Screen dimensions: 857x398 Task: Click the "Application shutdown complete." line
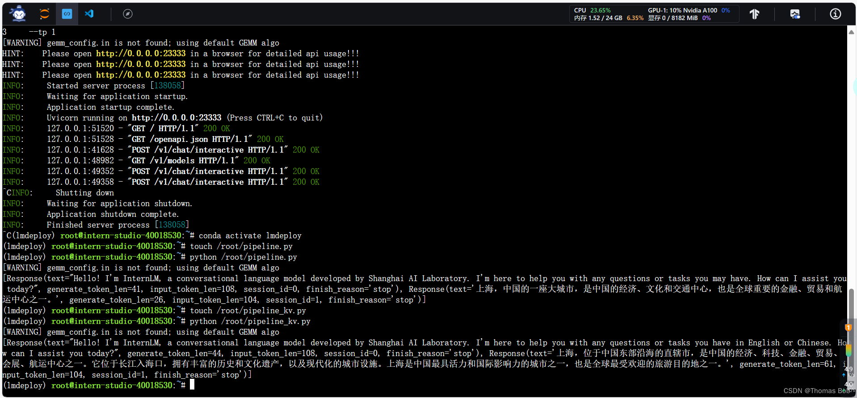(113, 214)
